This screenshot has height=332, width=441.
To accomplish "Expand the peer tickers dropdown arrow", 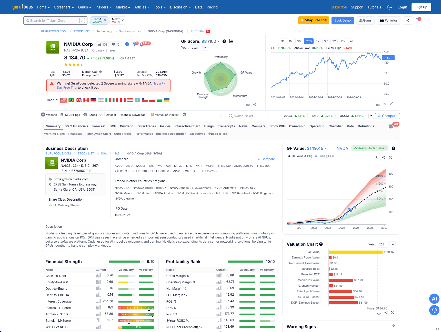I will click(371, 116).
